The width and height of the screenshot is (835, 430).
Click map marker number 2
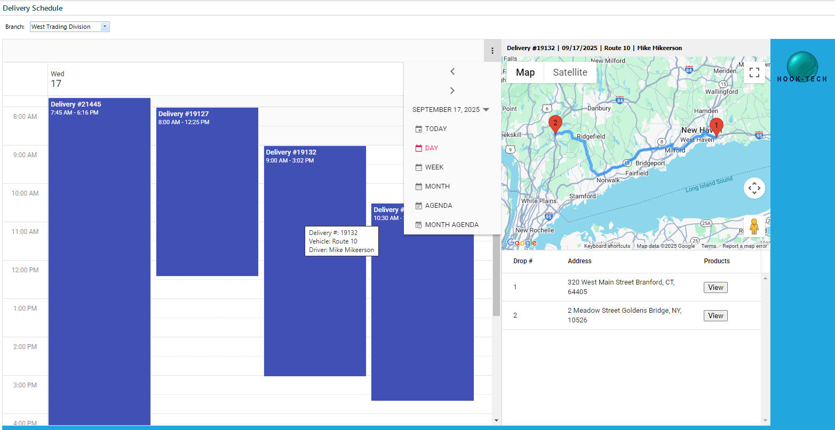click(x=555, y=125)
